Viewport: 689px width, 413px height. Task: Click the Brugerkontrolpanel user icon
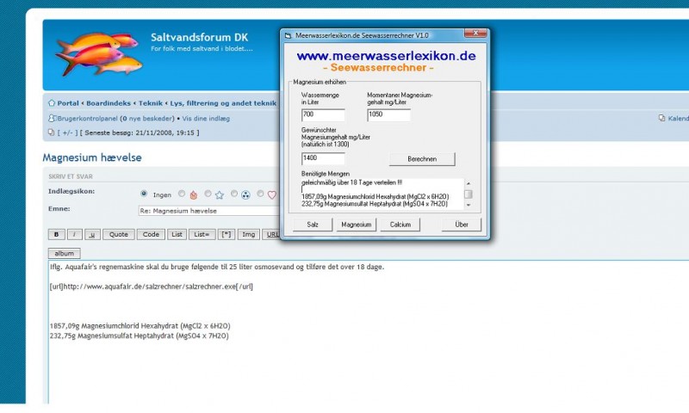click(x=52, y=118)
